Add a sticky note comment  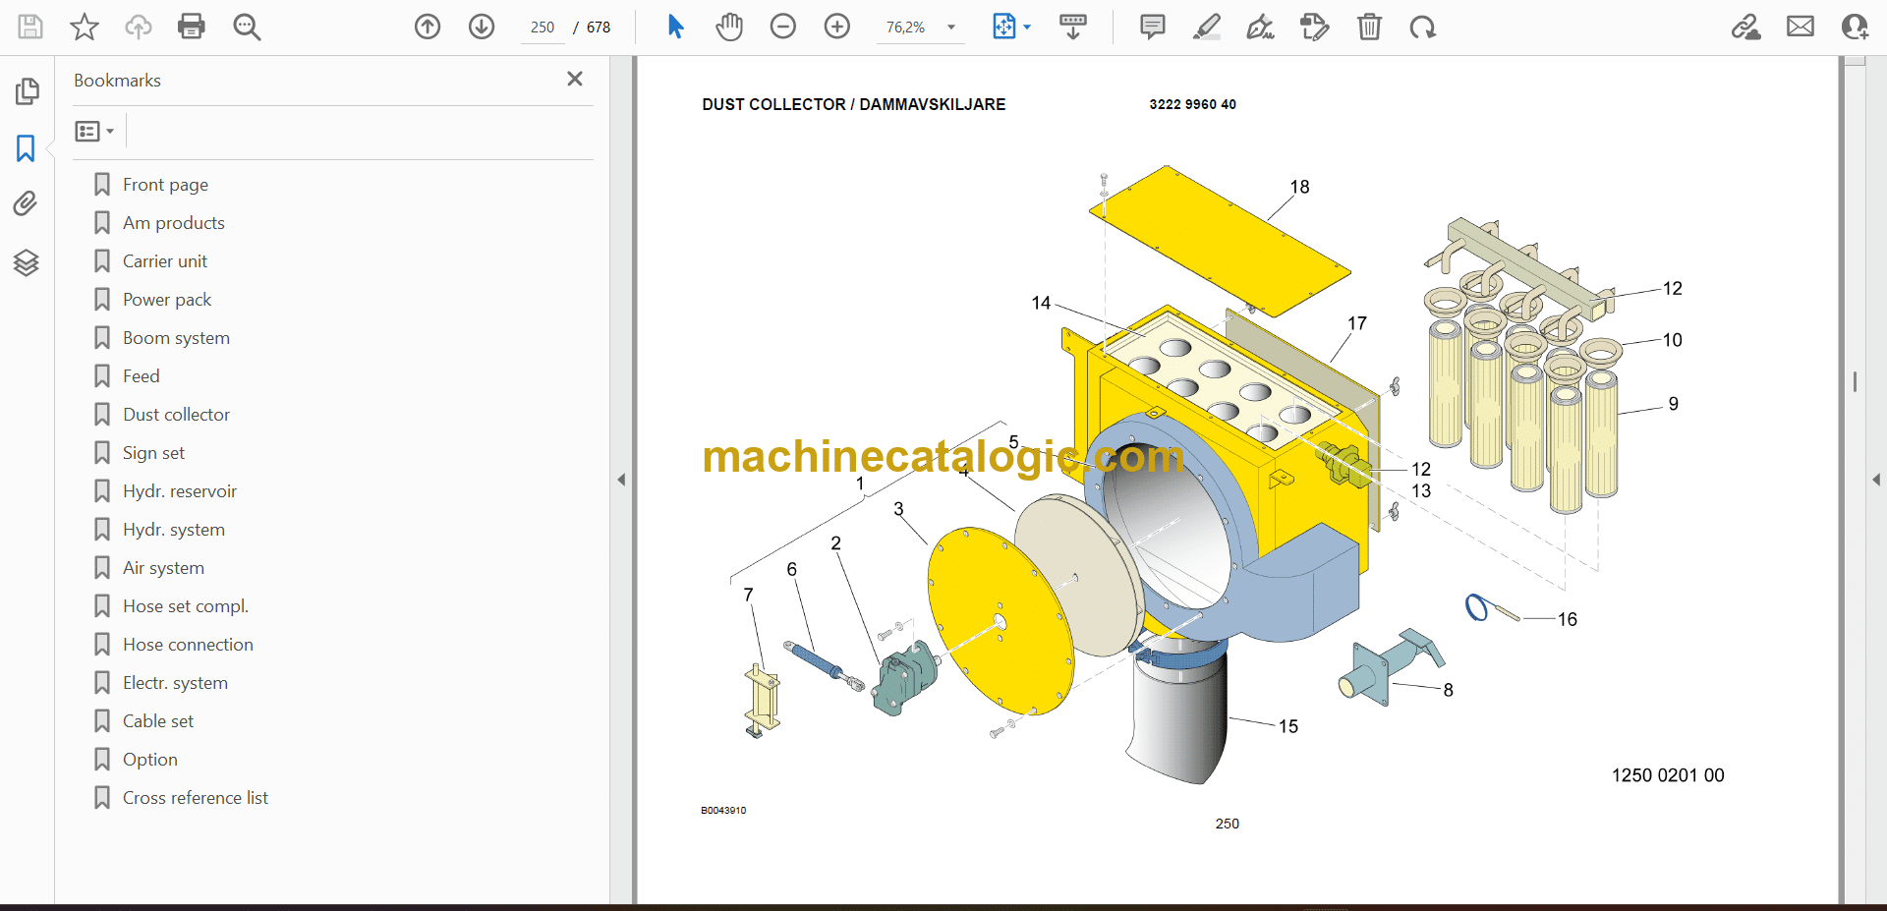point(1153,27)
